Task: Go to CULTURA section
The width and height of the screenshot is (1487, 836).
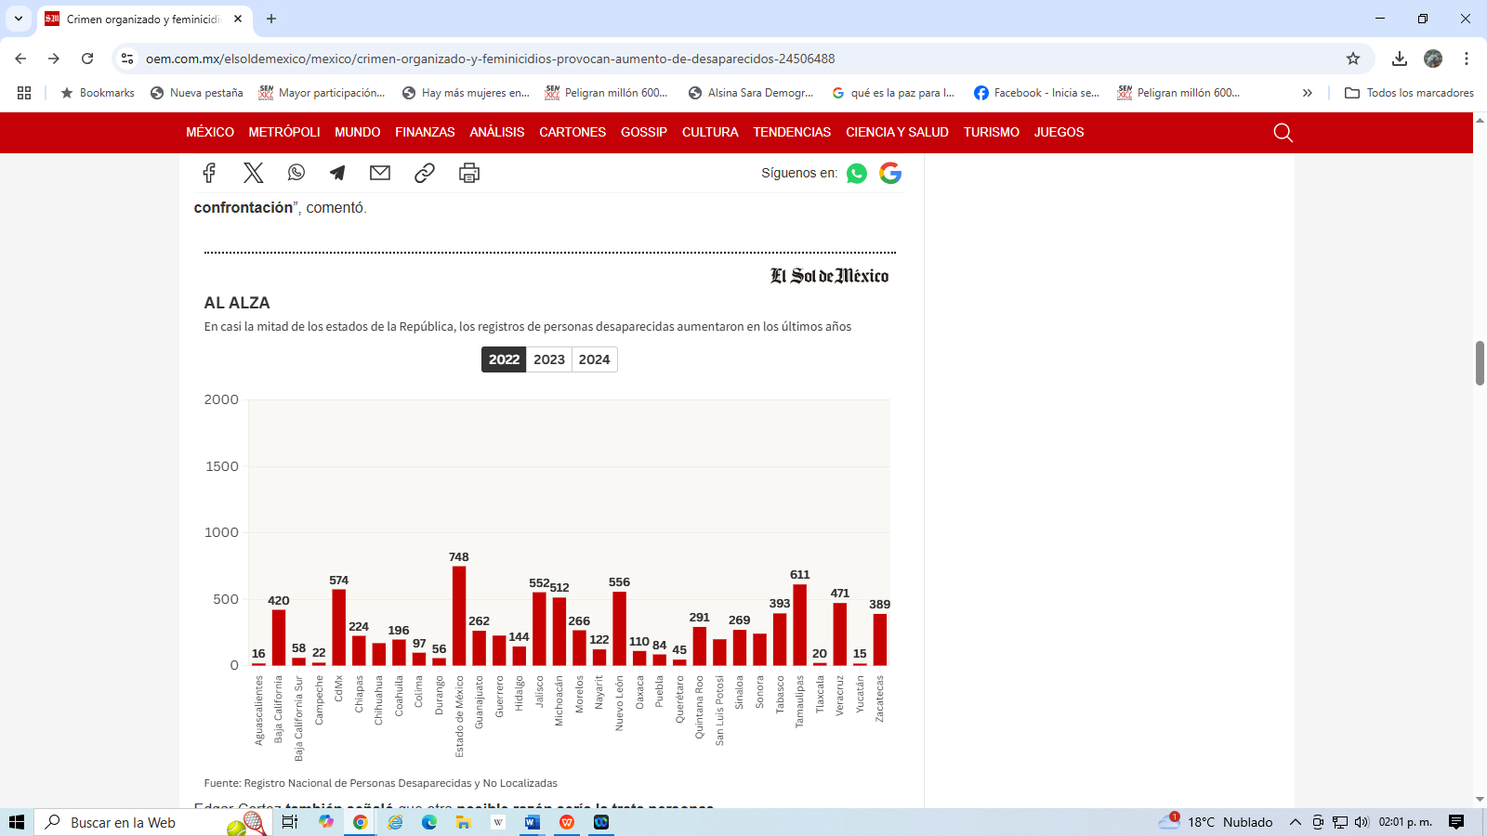Action: click(x=710, y=132)
